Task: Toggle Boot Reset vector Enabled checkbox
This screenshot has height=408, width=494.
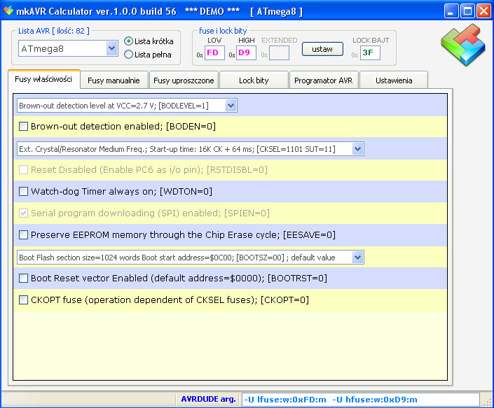Action: coord(23,279)
